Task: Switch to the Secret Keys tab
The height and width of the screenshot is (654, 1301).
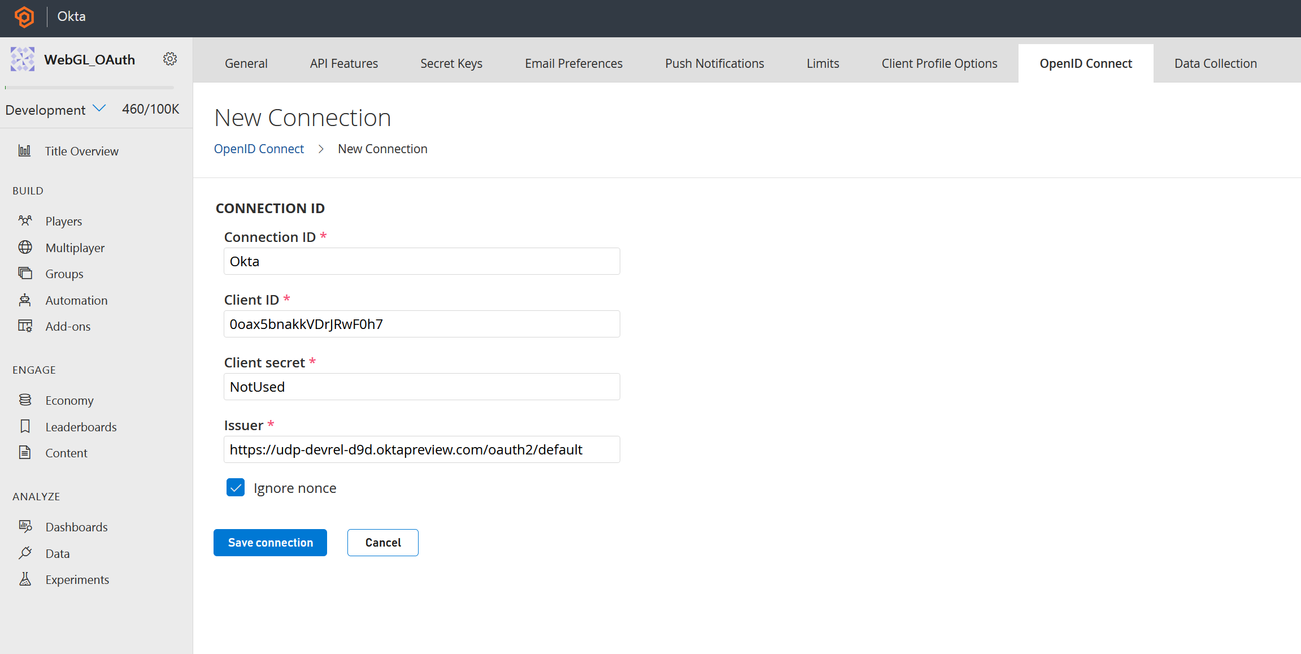Action: click(451, 63)
